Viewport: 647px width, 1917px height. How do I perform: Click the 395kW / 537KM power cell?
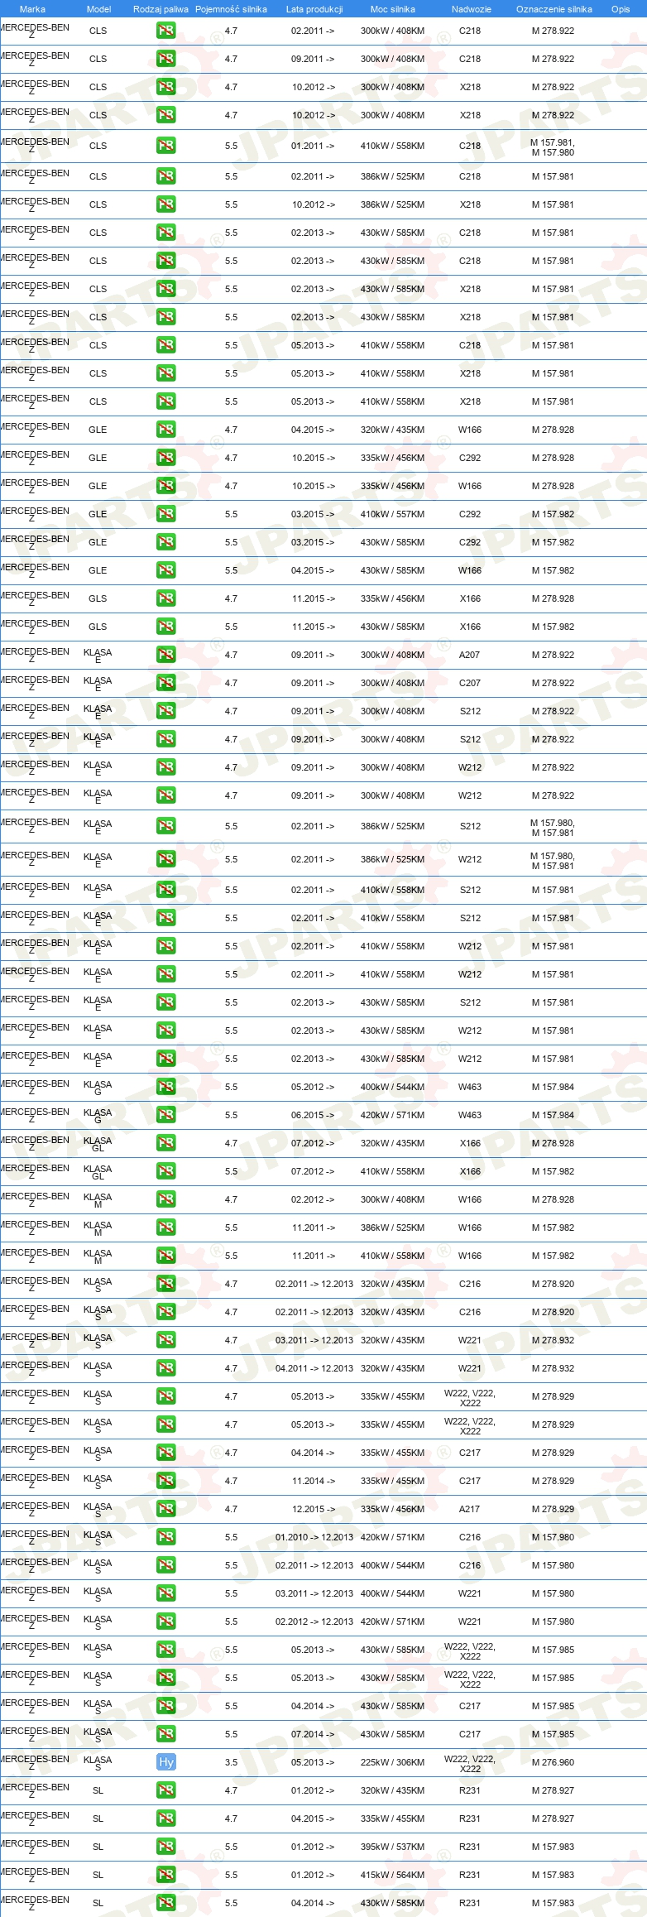[392, 1847]
